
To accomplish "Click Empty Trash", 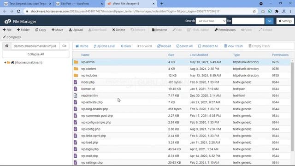I will click(x=259, y=46).
